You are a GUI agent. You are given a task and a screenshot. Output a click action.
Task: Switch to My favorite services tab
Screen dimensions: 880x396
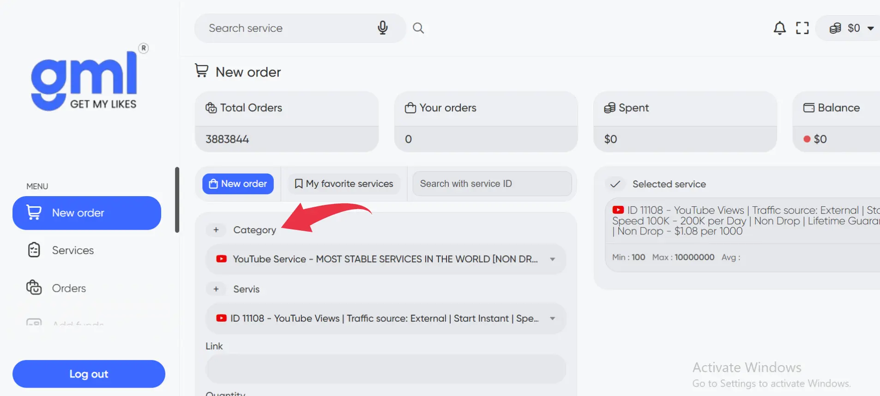[x=344, y=184]
